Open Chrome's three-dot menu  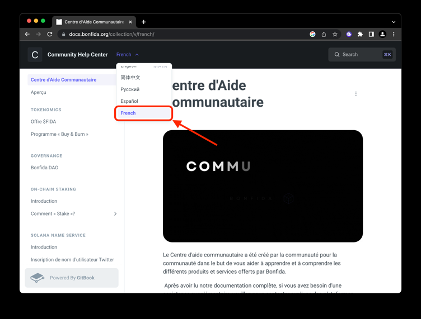pyautogui.click(x=394, y=34)
